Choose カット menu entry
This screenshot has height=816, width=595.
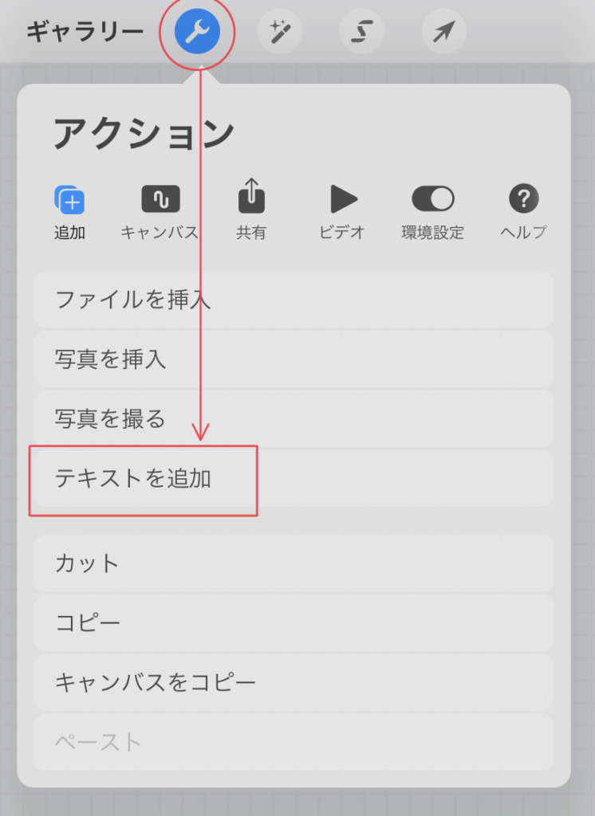pos(294,563)
